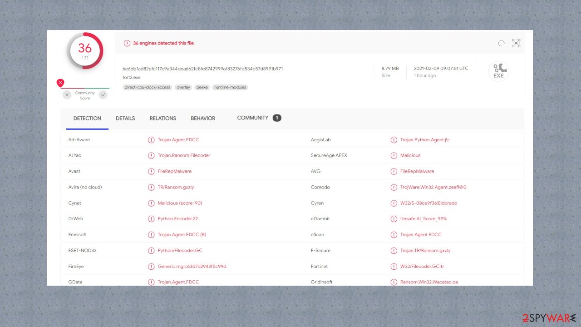This screenshot has height=327, width=581.
Task: Click the direct-cpu-clock-access tag
Action: pyautogui.click(x=148, y=87)
